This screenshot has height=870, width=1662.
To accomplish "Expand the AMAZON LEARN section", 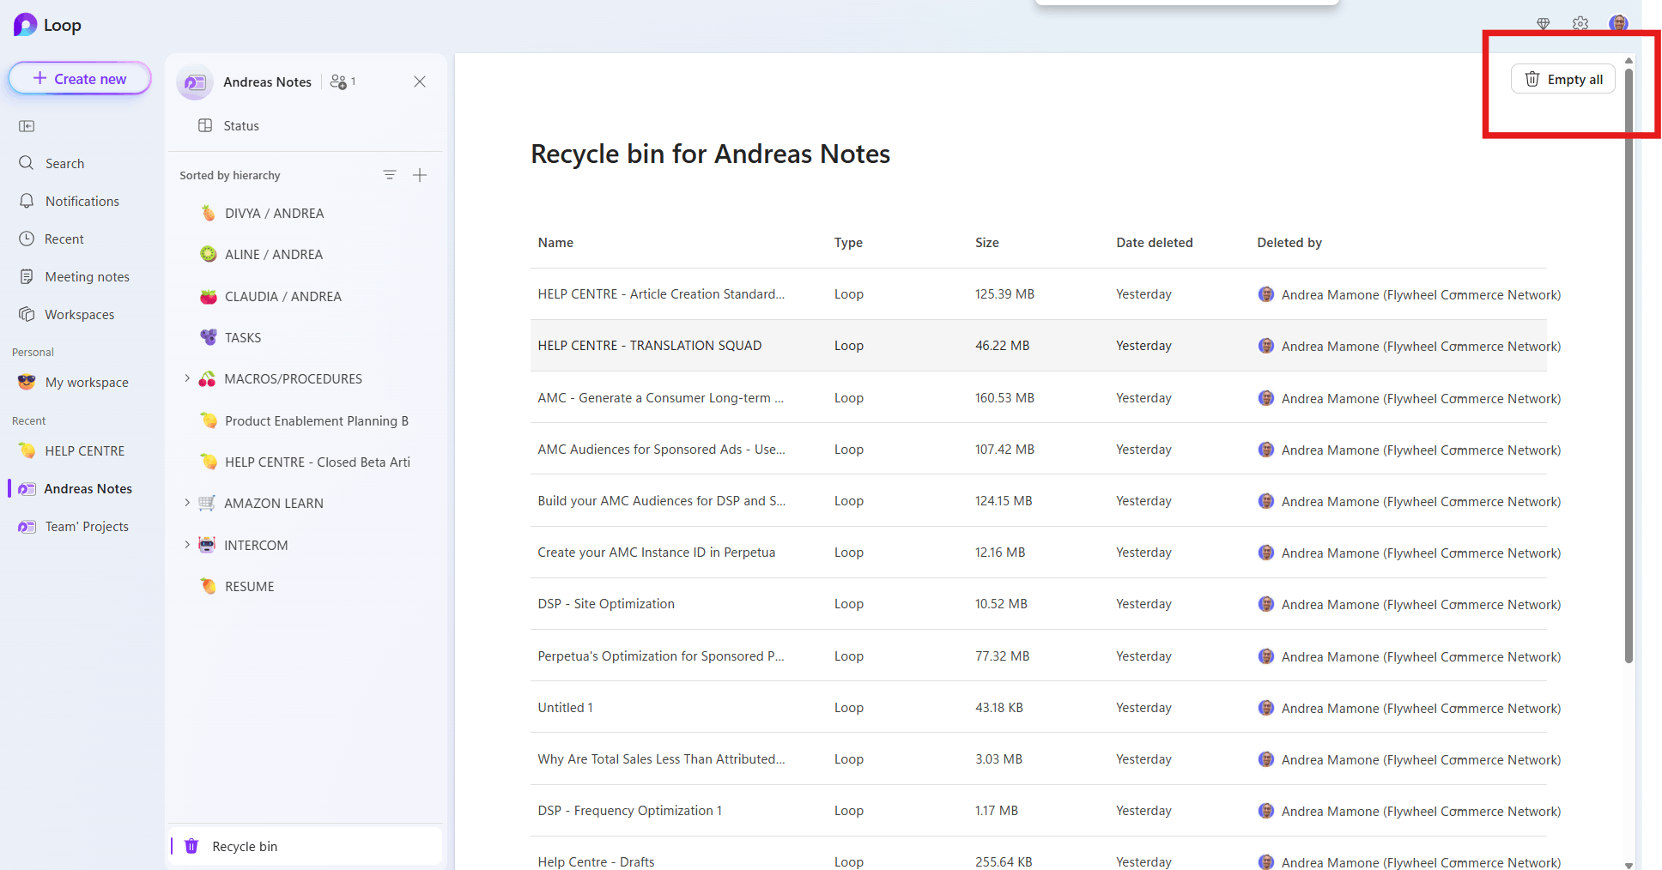I will pos(188,503).
